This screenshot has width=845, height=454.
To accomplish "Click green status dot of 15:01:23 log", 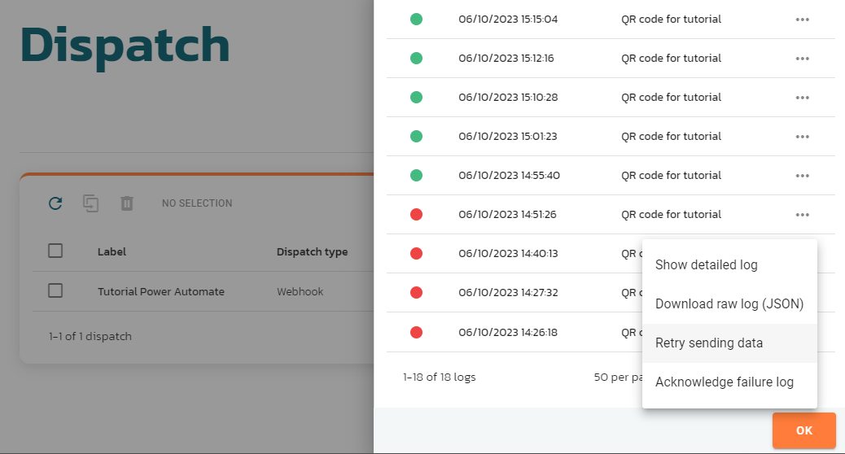I will 416,136.
